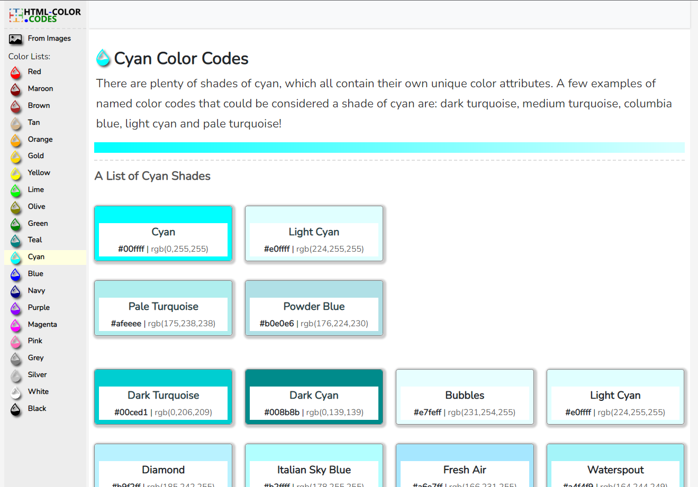Click the Lime droplet icon
The image size is (698, 487).
[16, 190]
